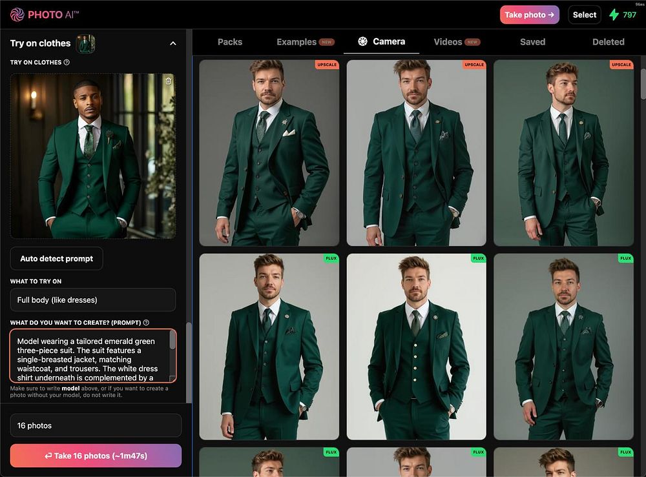Click the Try on clothes section heading
Image resolution: width=646 pixels, height=477 pixels.
tap(40, 43)
